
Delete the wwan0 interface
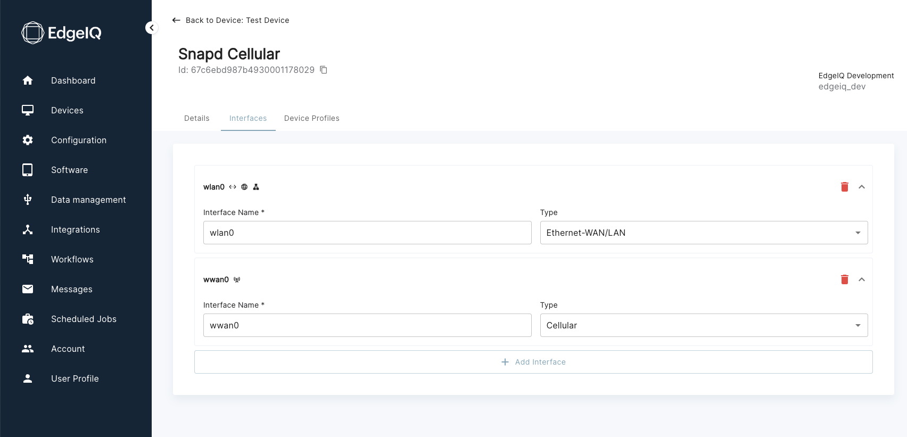tap(845, 279)
